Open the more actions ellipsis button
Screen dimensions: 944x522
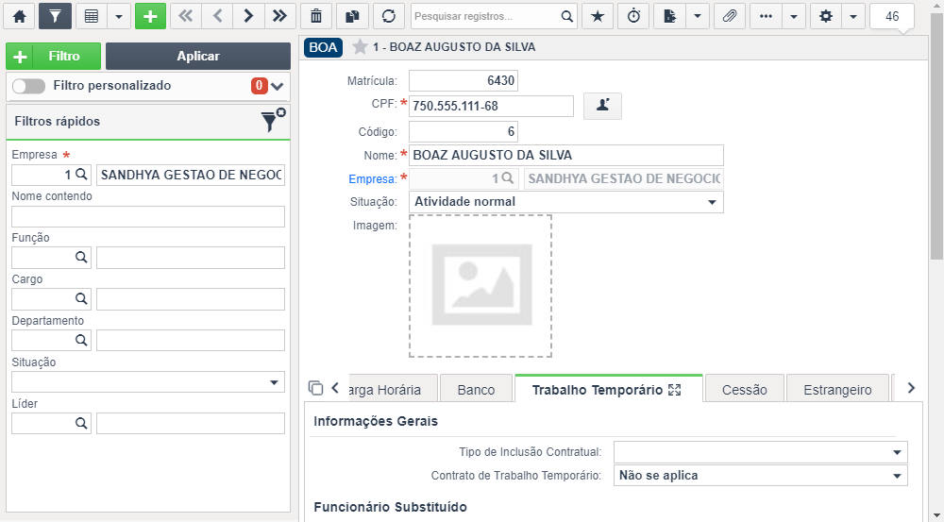click(766, 16)
